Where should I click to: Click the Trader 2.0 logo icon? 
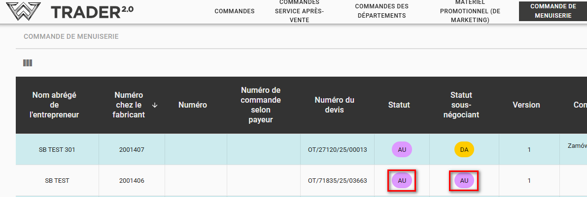[21, 11]
